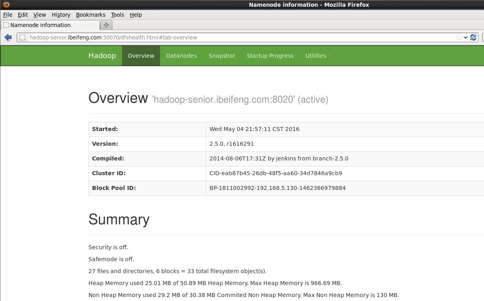Click the Firefox logo icon in title bar
The width and height of the screenshot is (484, 301).
[x=6, y=4]
